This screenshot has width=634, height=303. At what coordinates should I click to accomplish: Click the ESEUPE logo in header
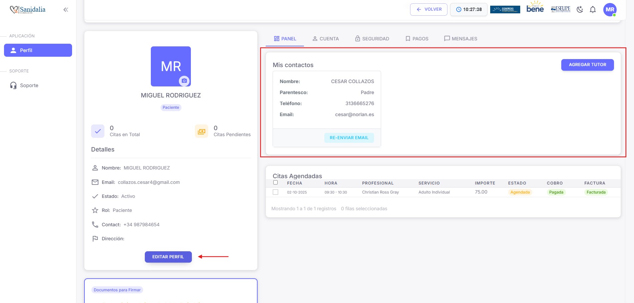pyautogui.click(x=561, y=9)
